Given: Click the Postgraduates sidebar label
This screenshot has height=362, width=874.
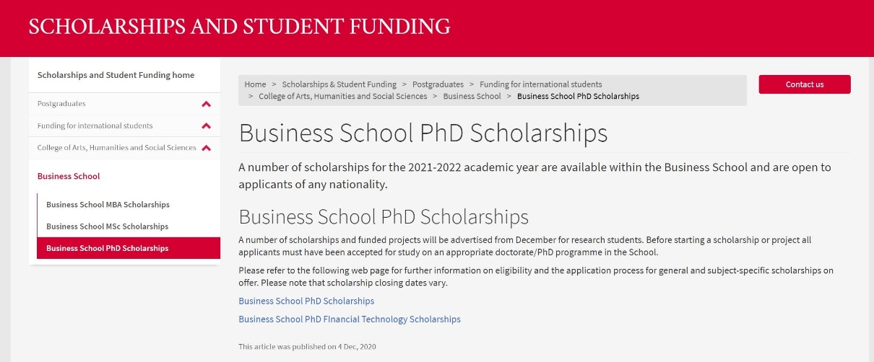Looking at the screenshot, I should (x=61, y=104).
